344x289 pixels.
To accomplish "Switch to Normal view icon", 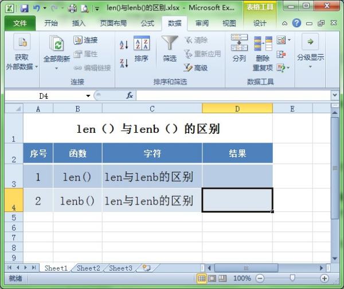I will pos(201,278).
